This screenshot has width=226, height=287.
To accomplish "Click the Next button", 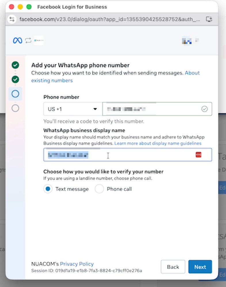I will 200,267.
